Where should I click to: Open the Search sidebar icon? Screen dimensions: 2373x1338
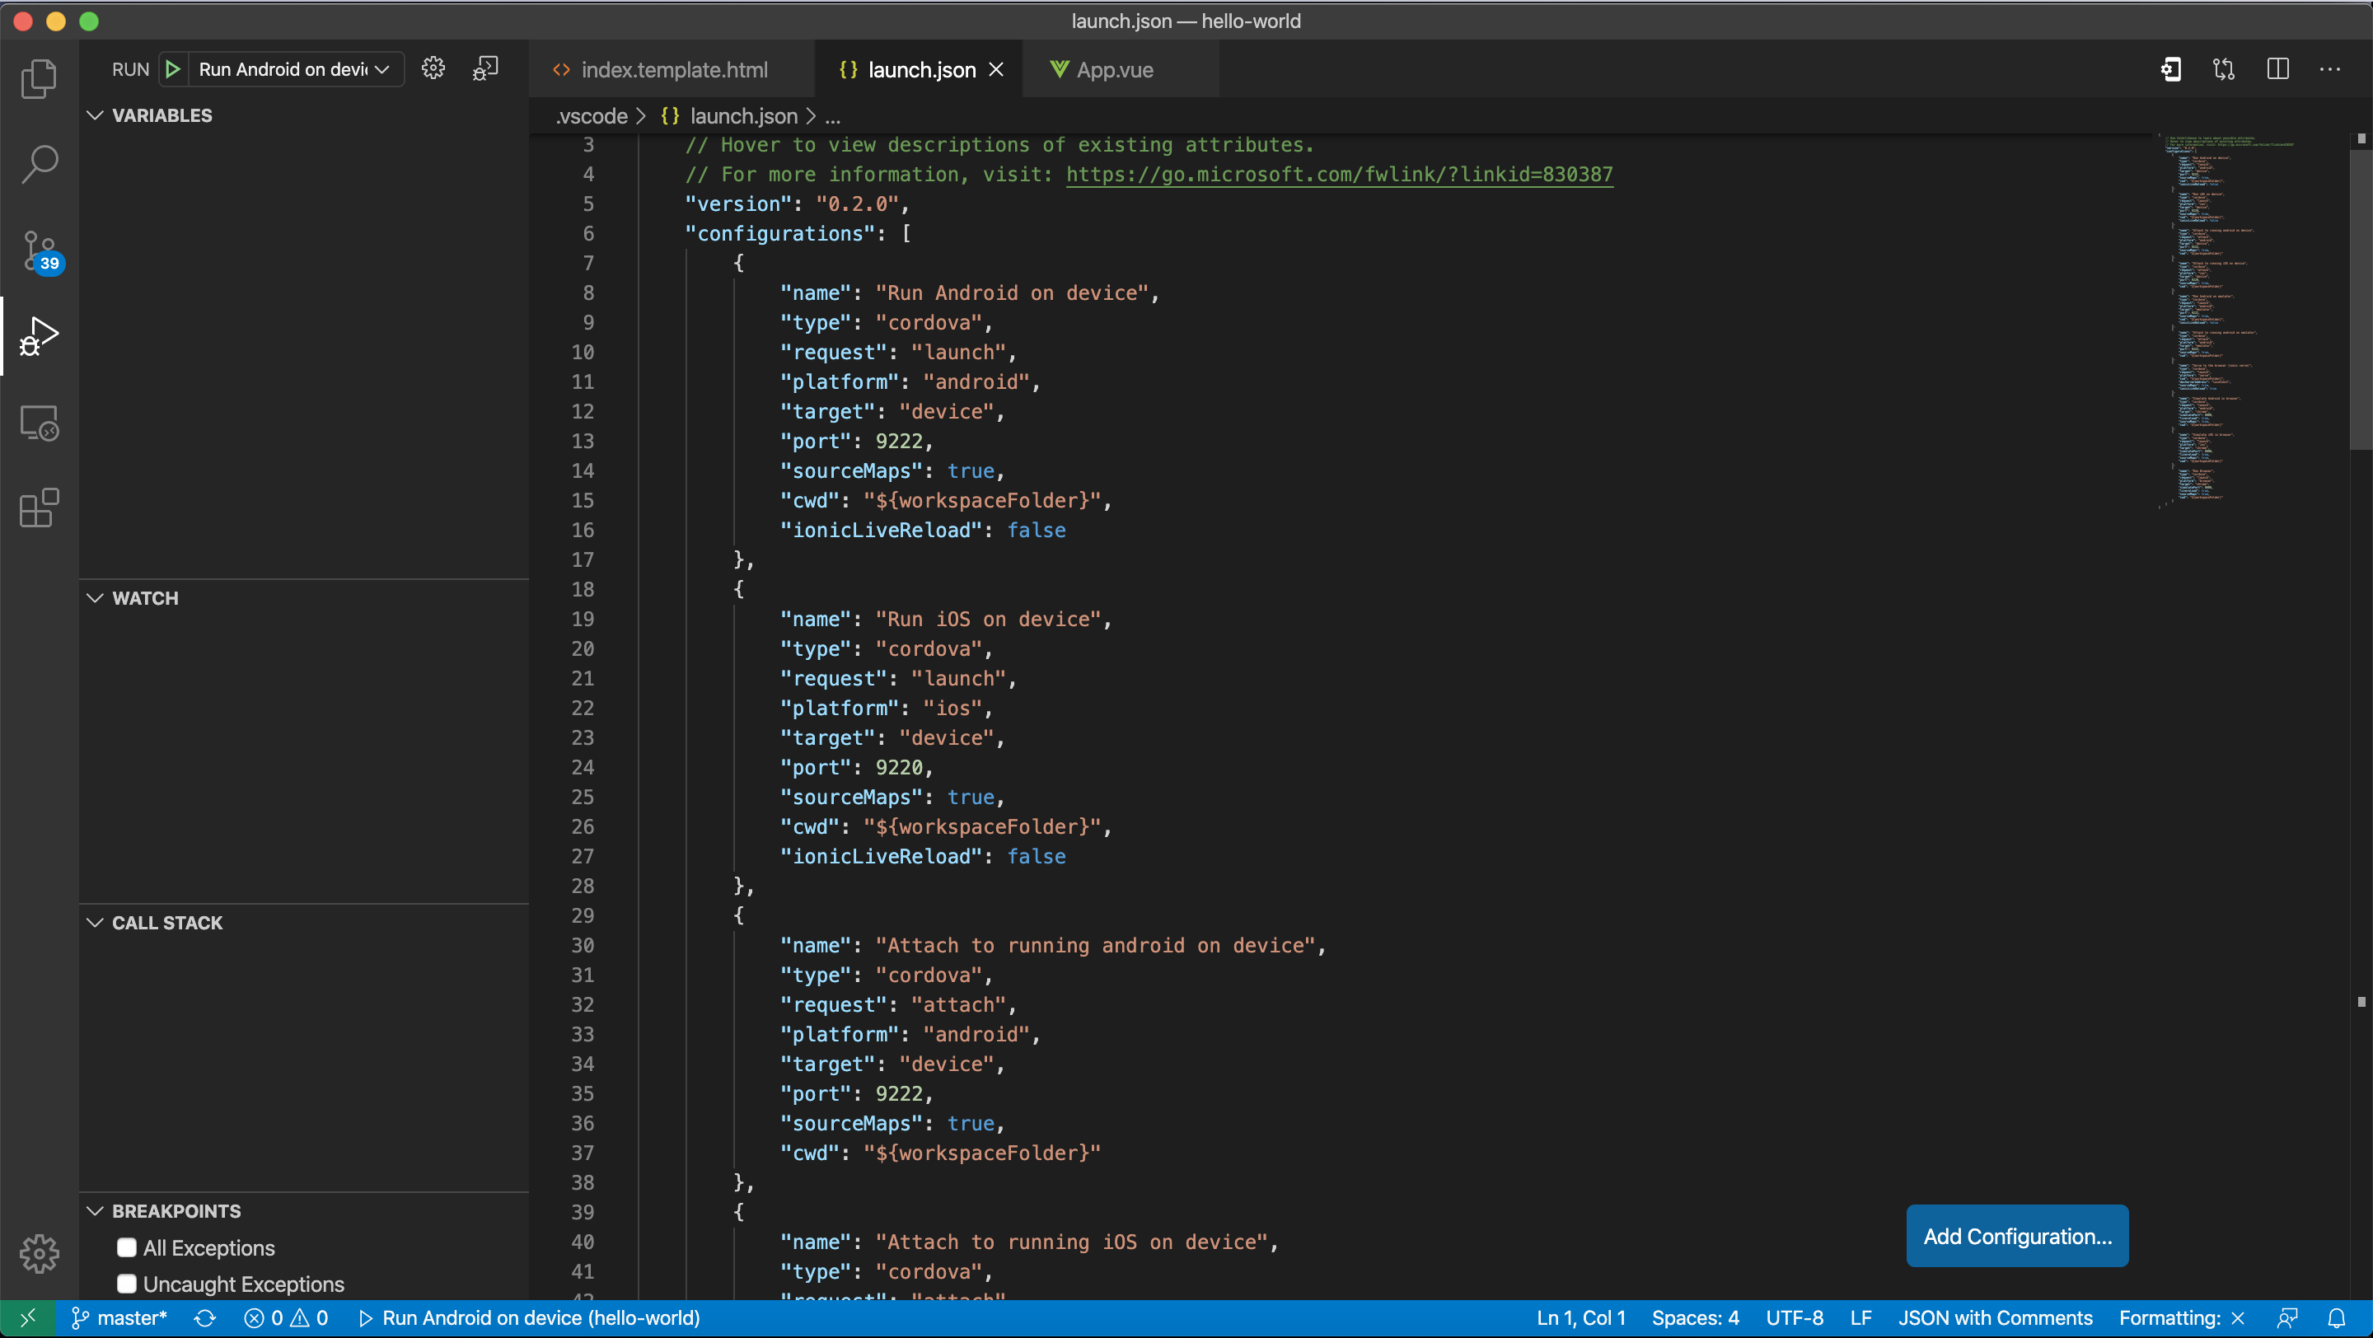(39, 162)
